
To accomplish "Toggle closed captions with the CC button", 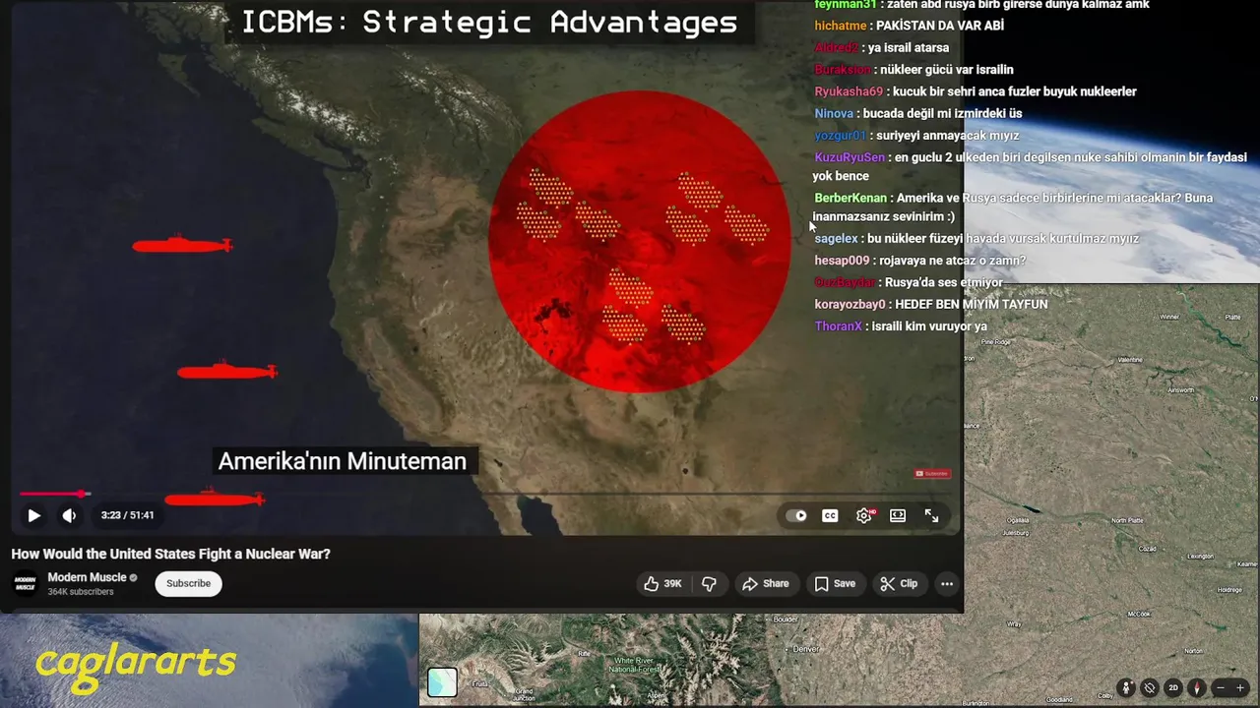I will pyautogui.click(x=830, y=515).
